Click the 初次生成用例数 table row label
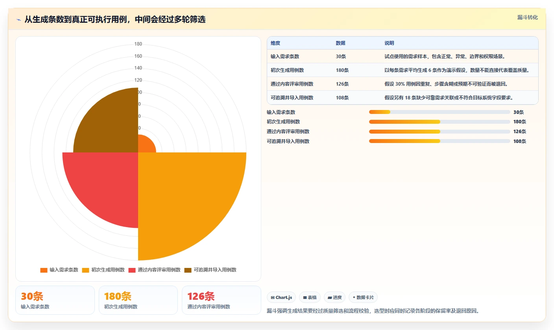554x330 pixels. pyautogui.click(x=287, y=70)
